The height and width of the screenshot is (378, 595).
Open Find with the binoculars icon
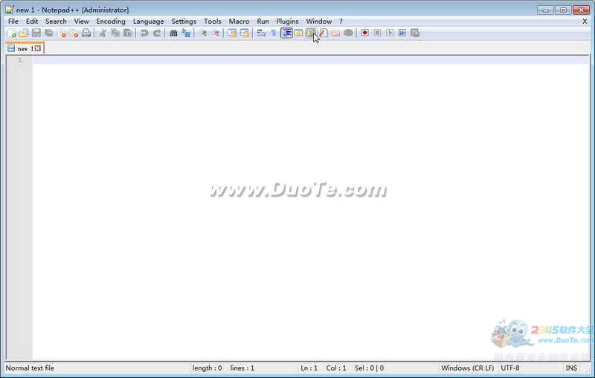173,33
